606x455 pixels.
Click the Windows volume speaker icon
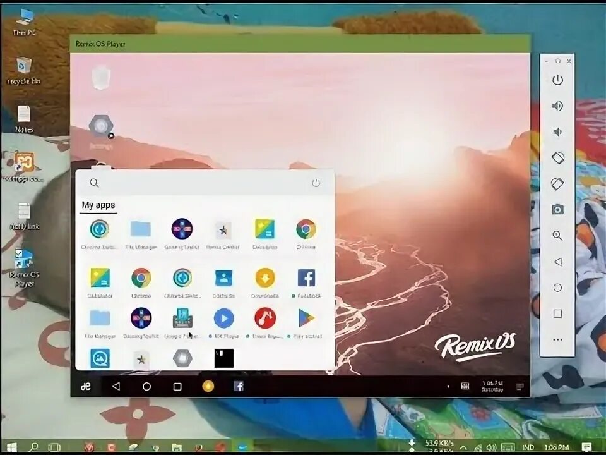[x=491, y=447]
